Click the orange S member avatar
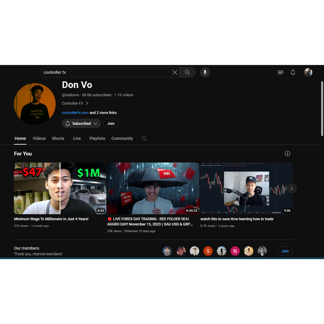 tap(208, 251)
